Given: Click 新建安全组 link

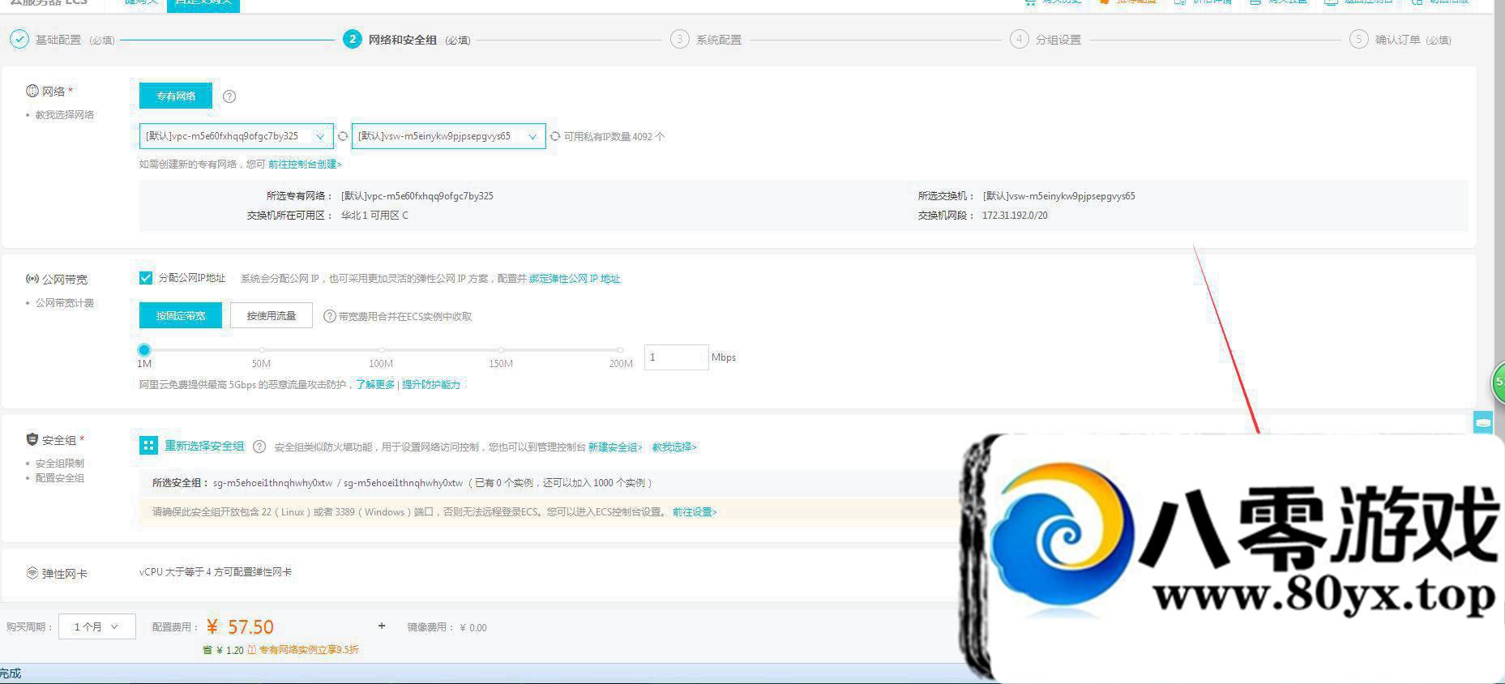Looking at the screenshot, I should tap(615, 447).
